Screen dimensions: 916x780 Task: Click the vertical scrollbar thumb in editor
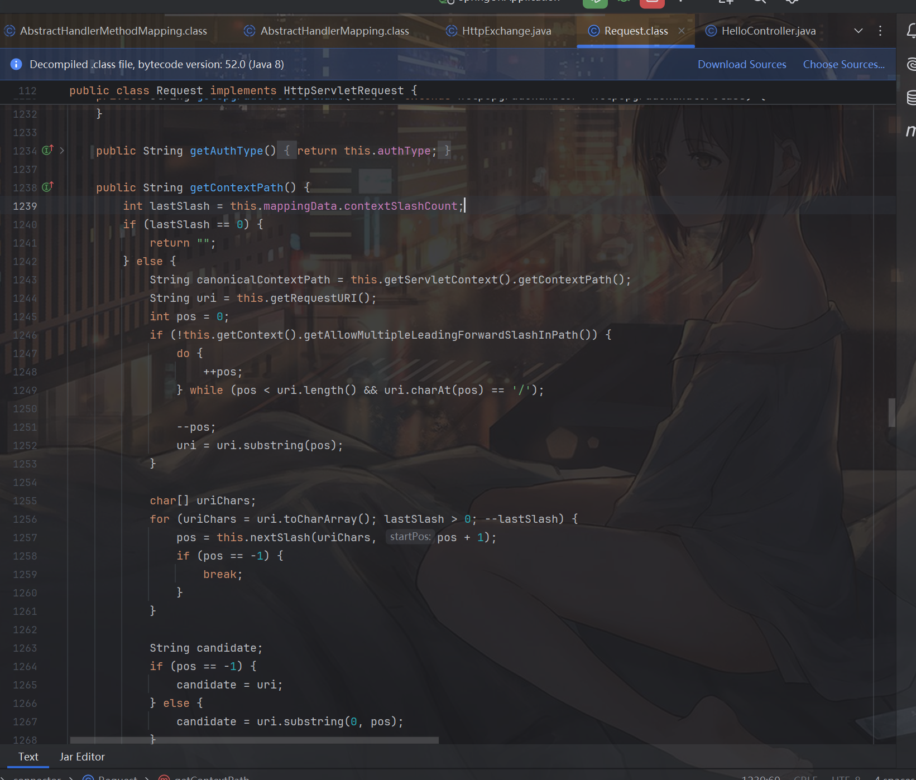891,412
